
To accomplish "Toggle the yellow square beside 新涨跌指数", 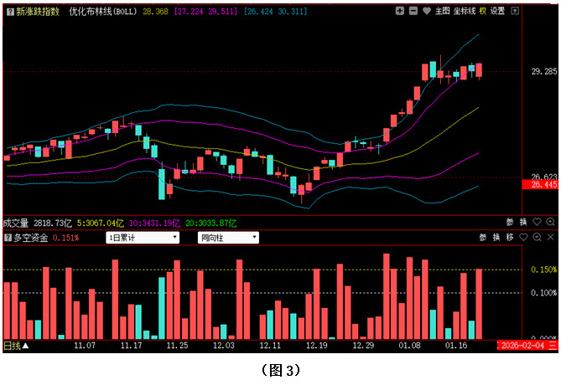I will coord(8,12).
